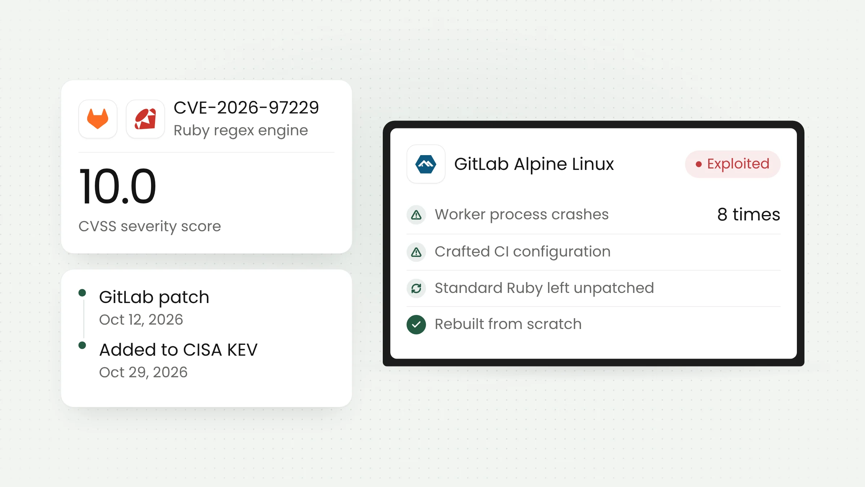Click the Added to CISA KEV heading

coord(178,350)
